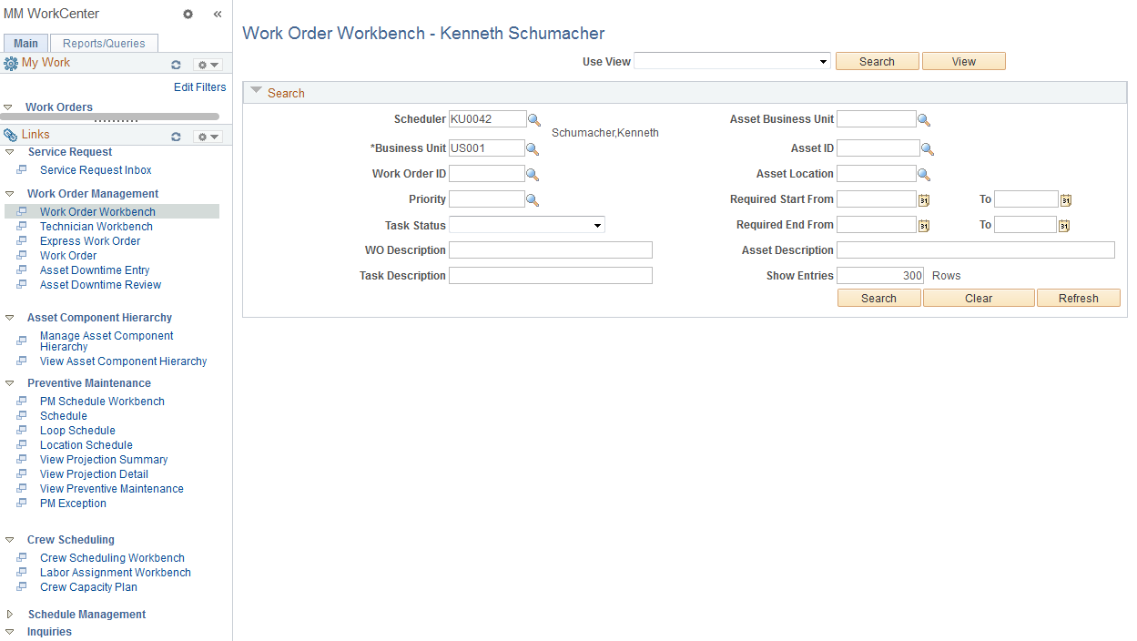This screenshot has width=1137, height=641.
Task: Click into the WO Description field
Action: pyautogui.click(x=551, y=250)
